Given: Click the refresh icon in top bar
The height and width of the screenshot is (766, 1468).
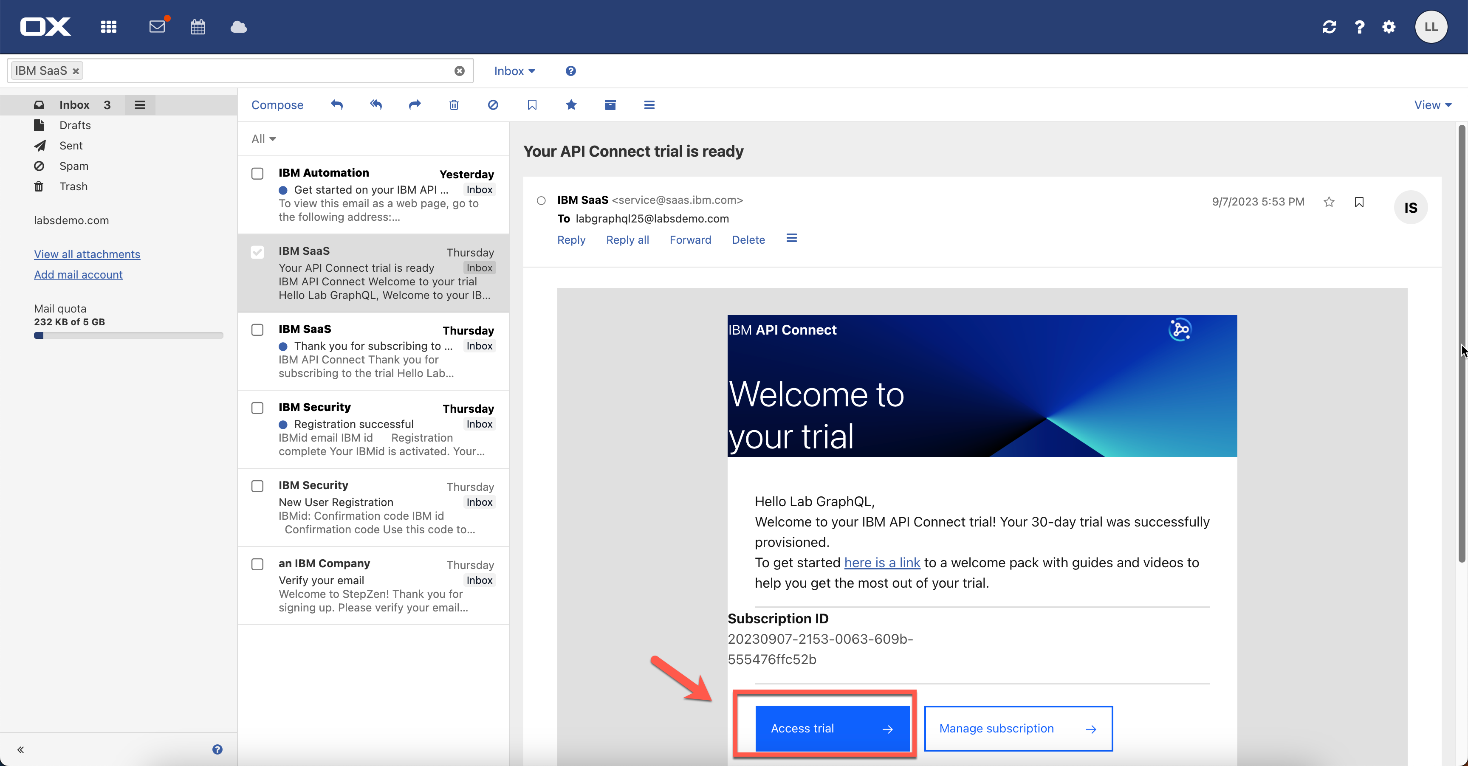Looking at the screenshot, I should 1329,27.
